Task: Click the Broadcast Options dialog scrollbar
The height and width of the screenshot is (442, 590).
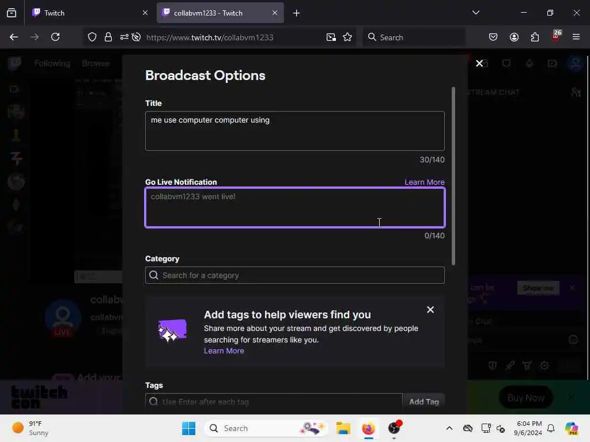Action: 453,176
